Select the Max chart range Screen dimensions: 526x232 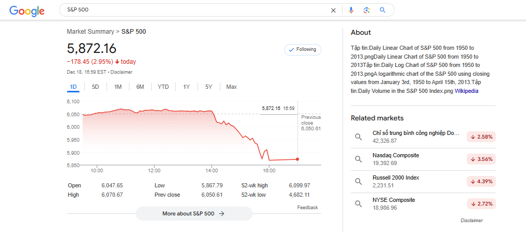pos(231,87)
